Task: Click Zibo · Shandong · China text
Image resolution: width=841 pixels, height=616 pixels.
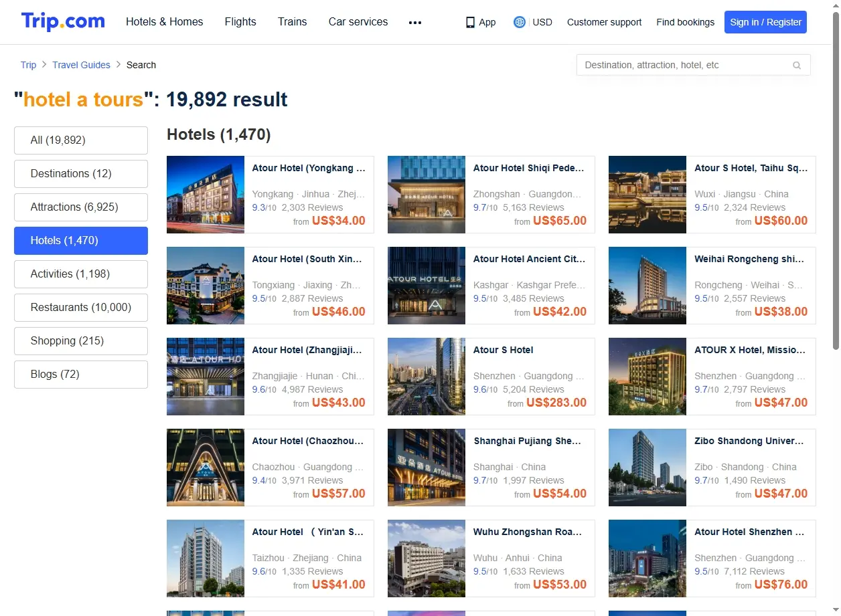Action: pos(745,467)
